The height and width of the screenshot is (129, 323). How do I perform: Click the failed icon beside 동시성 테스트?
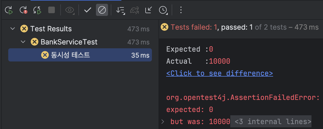pos(45,55)
